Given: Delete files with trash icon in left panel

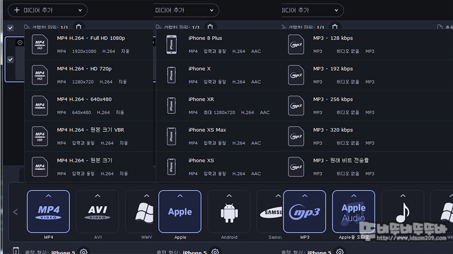Looking at the screenshot, I should [79, 27].
